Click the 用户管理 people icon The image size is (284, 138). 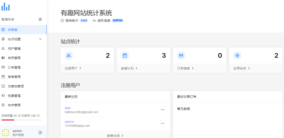point(3,48)
